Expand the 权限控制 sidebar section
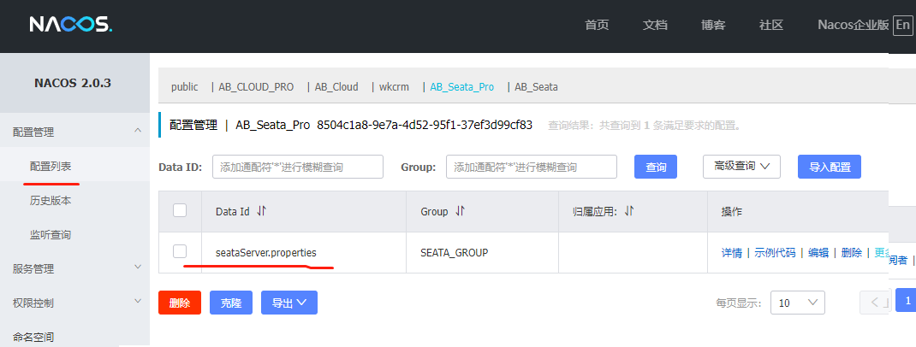 [x=139, y=302]
